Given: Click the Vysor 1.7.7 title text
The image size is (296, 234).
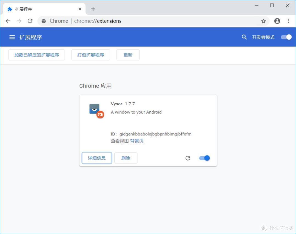Looking at the screenshot, I should pos(123,104).
